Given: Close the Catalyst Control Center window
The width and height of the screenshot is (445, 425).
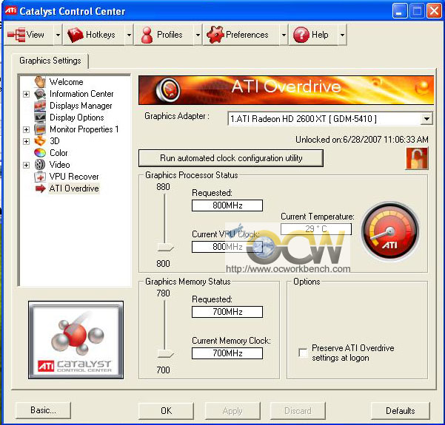Looking at the screenshot, I should click(434, 11).
